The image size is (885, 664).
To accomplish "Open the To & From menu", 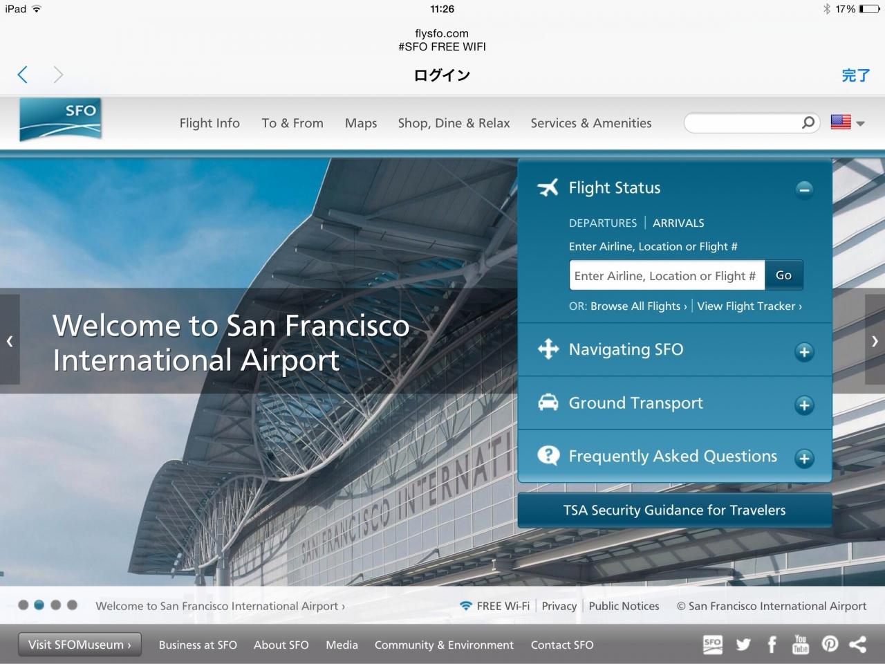I will pyautogui.click(x=292, y=123).
